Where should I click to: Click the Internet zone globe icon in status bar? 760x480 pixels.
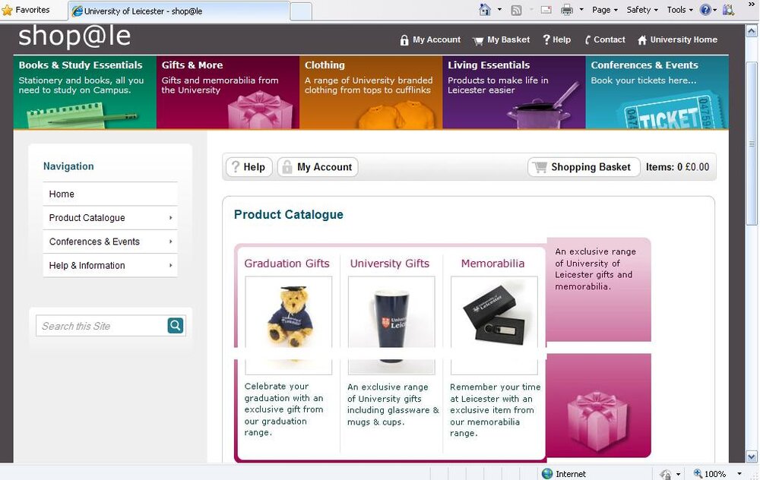(547, 474)
